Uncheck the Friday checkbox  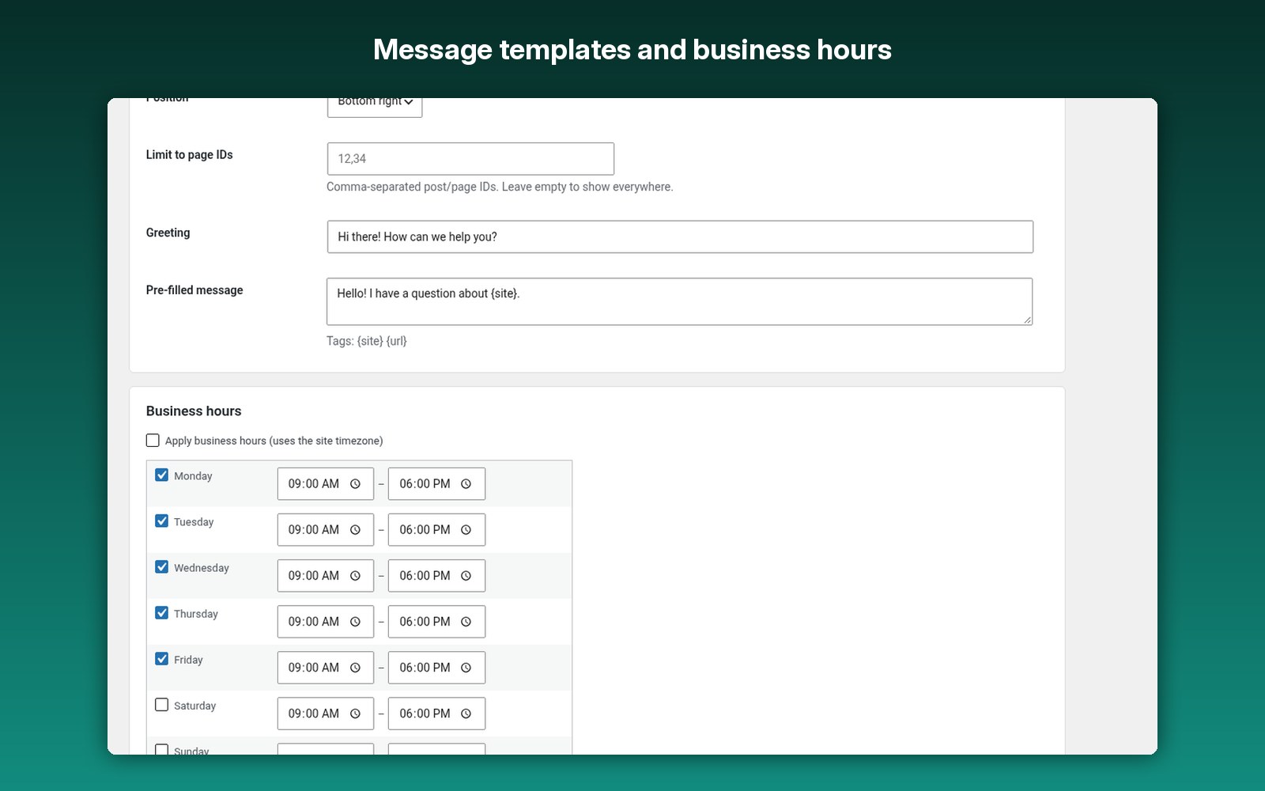161,659
